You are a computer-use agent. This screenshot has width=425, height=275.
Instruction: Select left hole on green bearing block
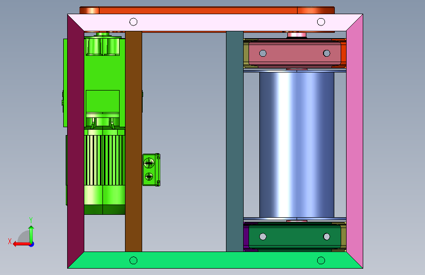pos(263,236)
